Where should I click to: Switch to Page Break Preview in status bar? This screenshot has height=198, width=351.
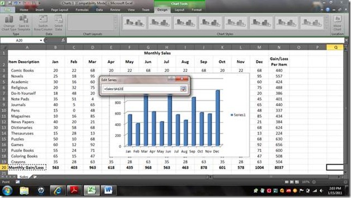coord(297,182)
